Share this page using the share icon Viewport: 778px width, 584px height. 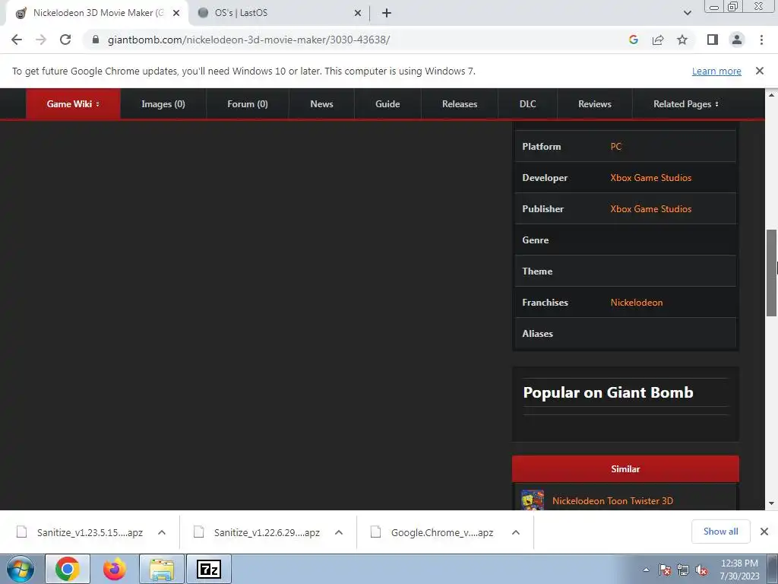pyautogui.click(x=658, y=40)
